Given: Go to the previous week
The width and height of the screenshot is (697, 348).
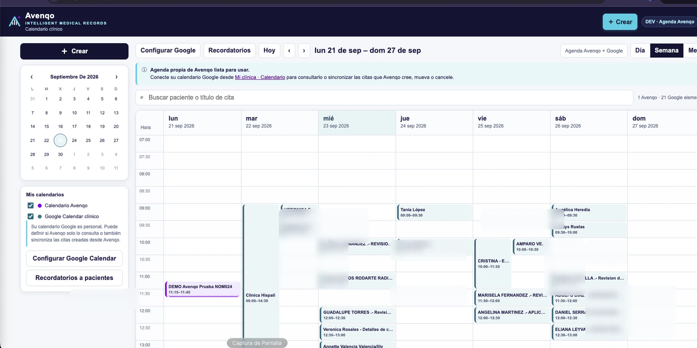Looking at the screenshot, I should tap(289, 50).
